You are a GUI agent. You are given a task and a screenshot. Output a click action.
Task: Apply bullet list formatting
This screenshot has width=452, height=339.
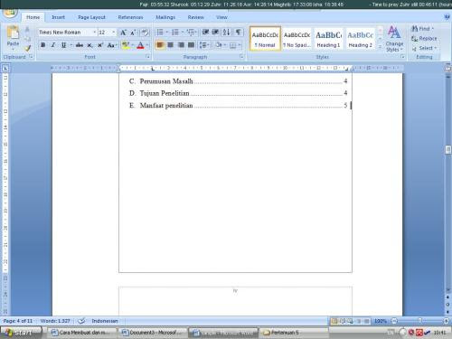point(160,32)
